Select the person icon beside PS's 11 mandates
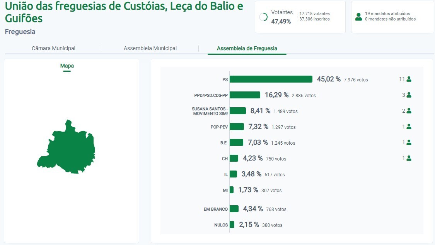Viewport: 435px width, 245px height. point(409,79)
